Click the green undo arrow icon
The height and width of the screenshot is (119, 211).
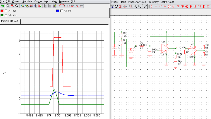pos(2,6)
